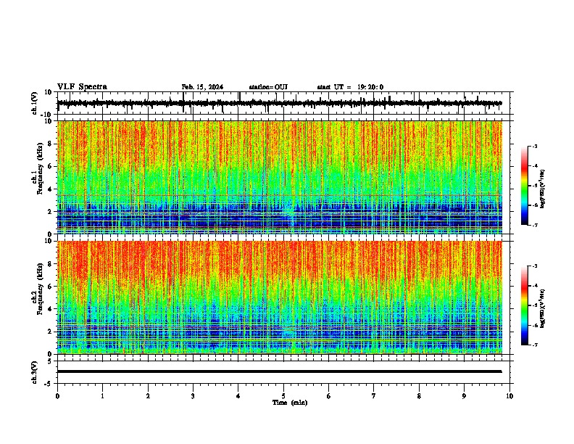Click the "-7" value on ch.2 colorbar
Image resolution: width=574 pixels, height=444 pixels.
coord(534,345)
